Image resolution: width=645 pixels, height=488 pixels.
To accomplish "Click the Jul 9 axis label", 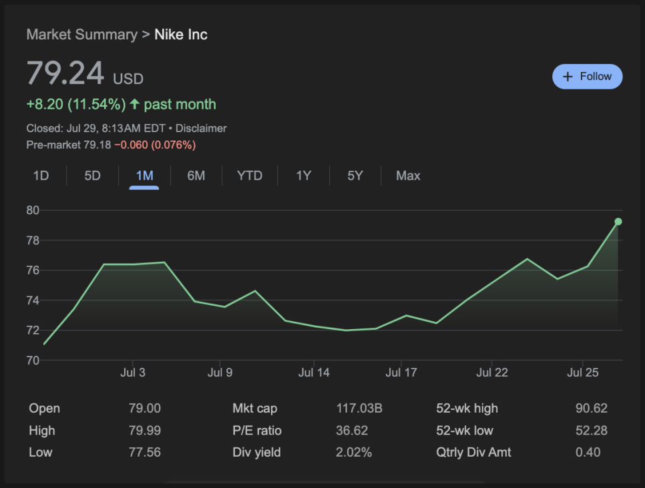I will pyautogui.click(x=220, y=373).
